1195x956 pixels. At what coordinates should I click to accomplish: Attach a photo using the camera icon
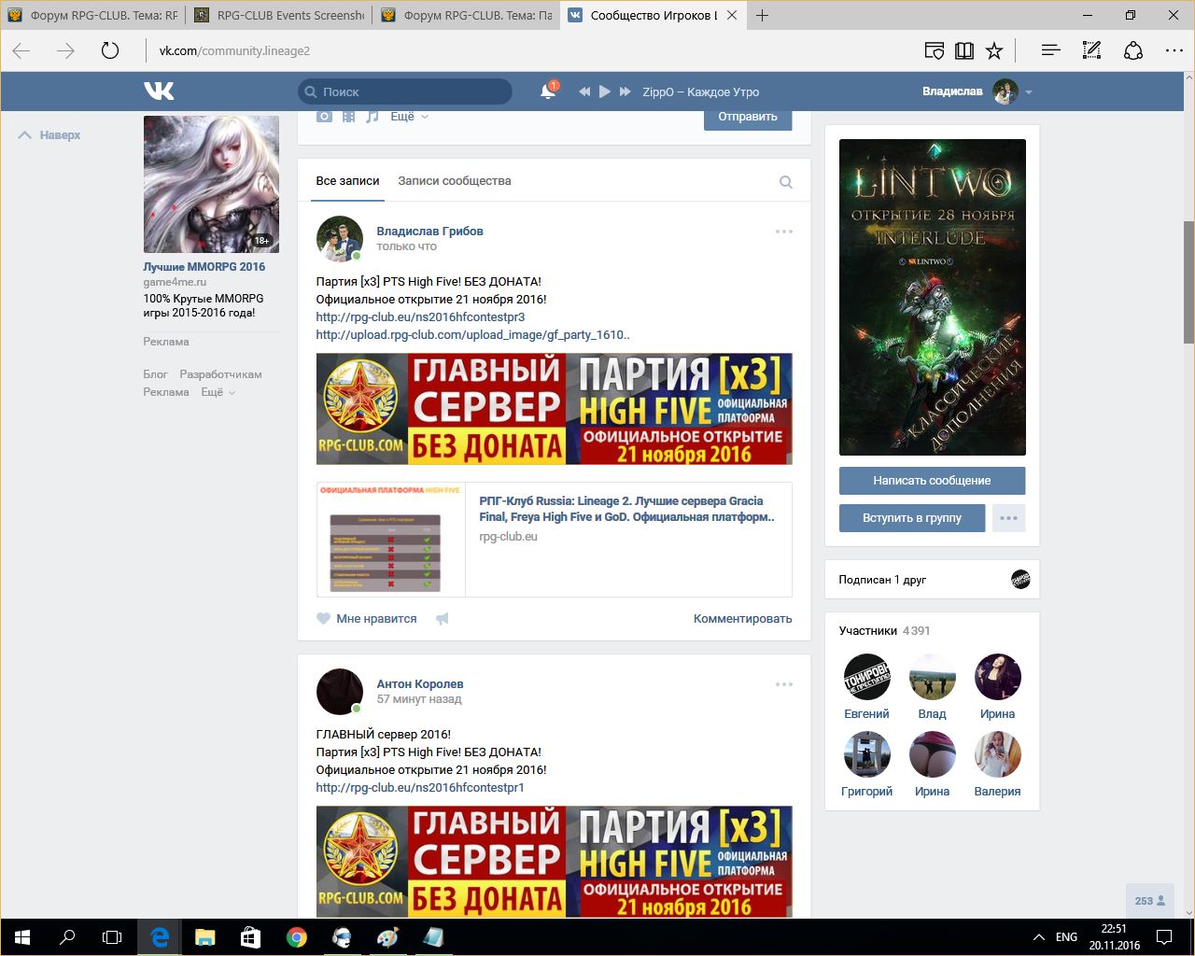(324, 117)
